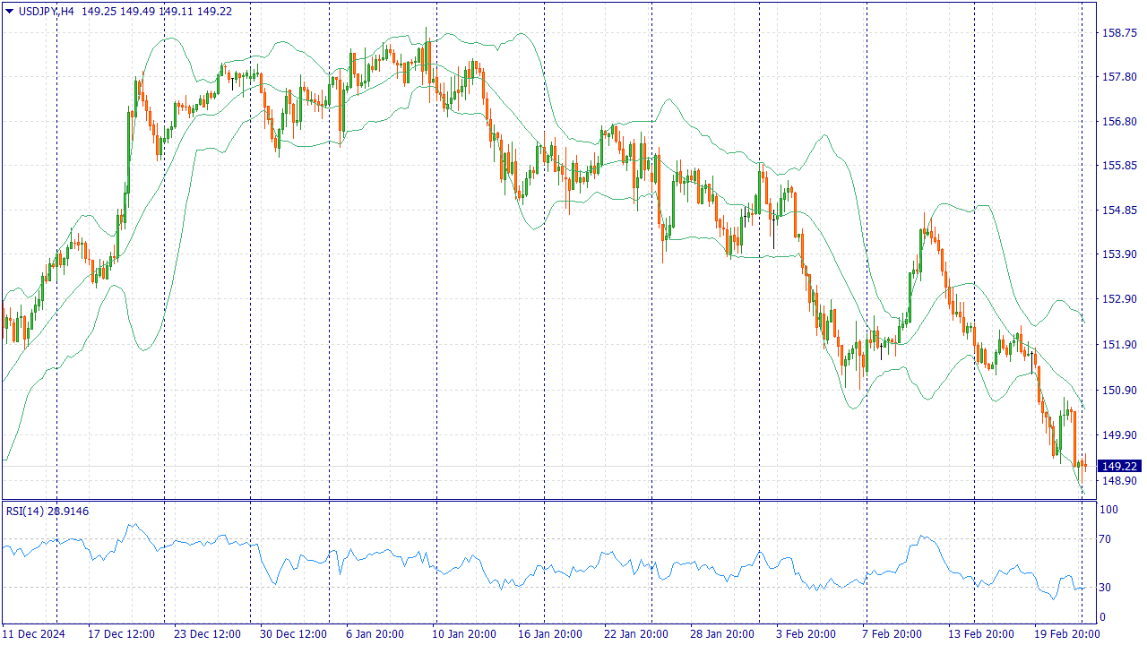Click the 22 Jan 20:00 time label
Viewport: 1147px width, 645px height.
[636, 634]
